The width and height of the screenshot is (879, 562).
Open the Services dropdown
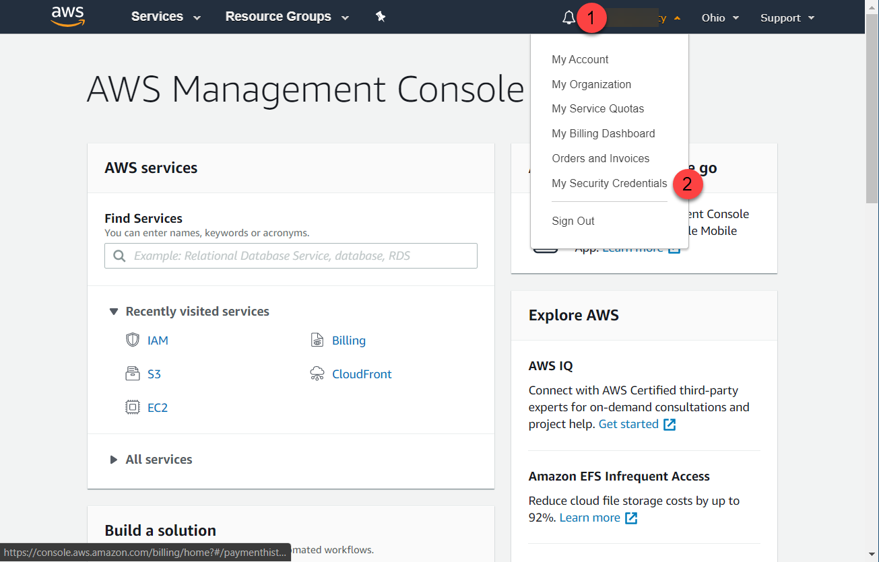tap(166, 17)
